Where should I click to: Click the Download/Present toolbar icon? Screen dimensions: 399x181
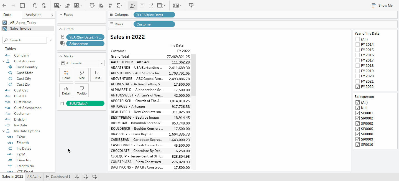tap(191, 6)
